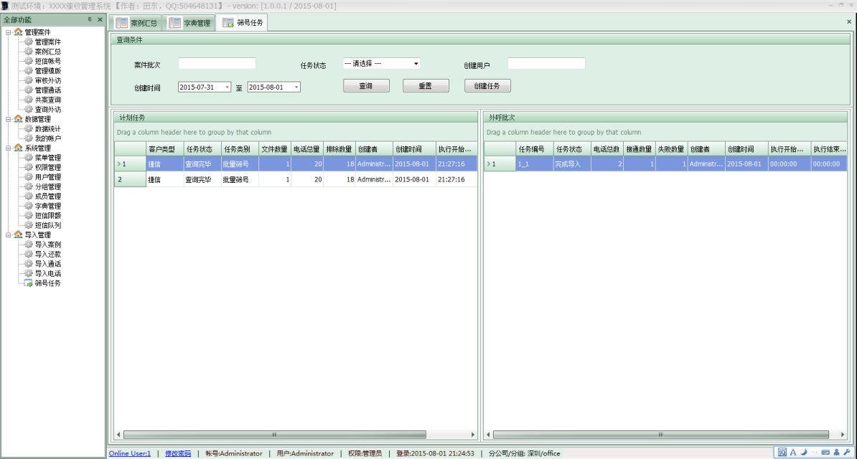Switch to the 案例汇总 tab
Image resolution: width=857 pixels, height=459 pixels.
(x=136, y=23)
